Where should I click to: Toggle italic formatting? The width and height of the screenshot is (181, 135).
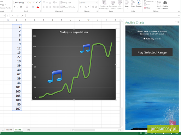(x=18, y=7)
